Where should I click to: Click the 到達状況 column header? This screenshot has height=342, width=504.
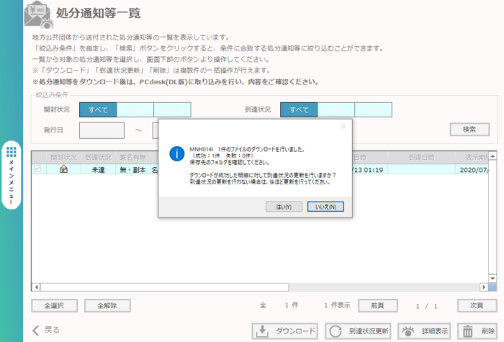click(x=99, y=158)
